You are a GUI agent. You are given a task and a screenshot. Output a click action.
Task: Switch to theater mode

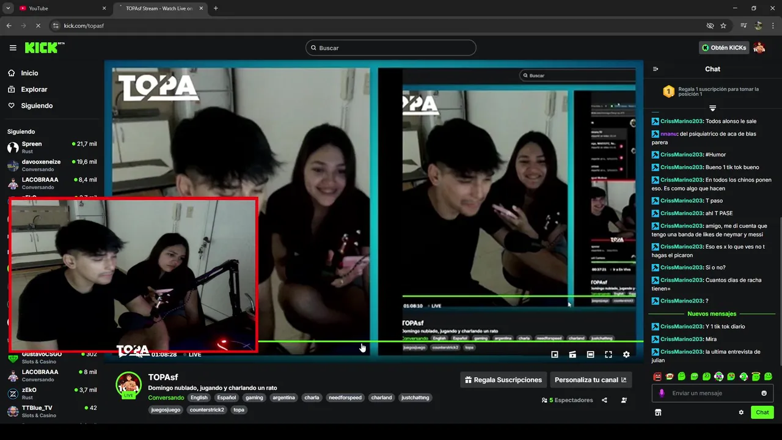click(x=590, y=354)
